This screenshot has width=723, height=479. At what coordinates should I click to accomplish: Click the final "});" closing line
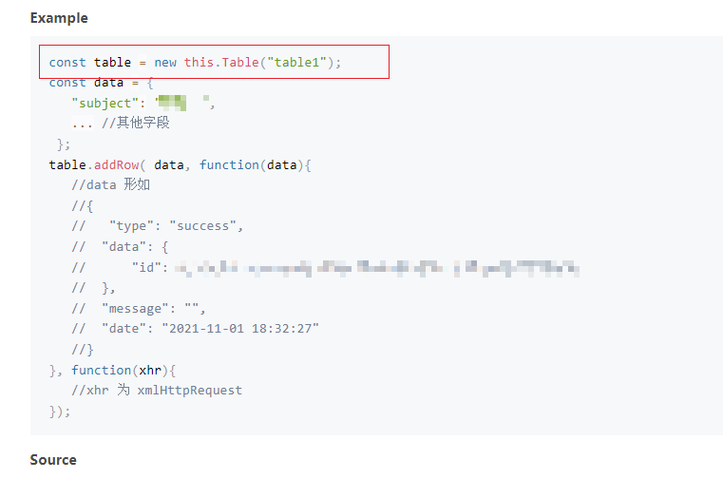[x=60, y=412]
